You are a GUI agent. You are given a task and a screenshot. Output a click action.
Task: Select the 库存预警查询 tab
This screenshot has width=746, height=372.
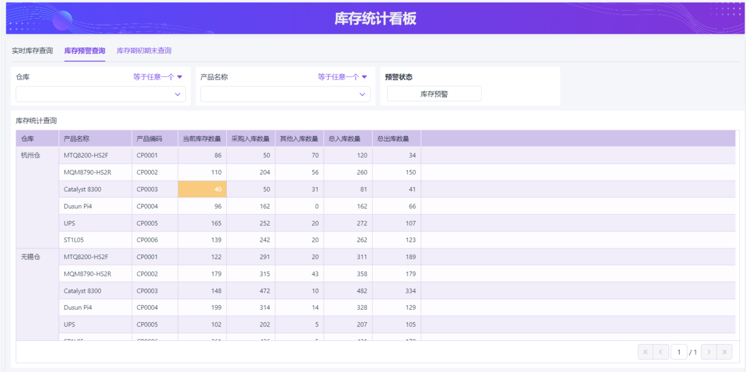tap(85, 51)
